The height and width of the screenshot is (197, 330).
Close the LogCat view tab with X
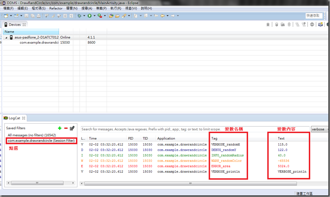(24, 118)
